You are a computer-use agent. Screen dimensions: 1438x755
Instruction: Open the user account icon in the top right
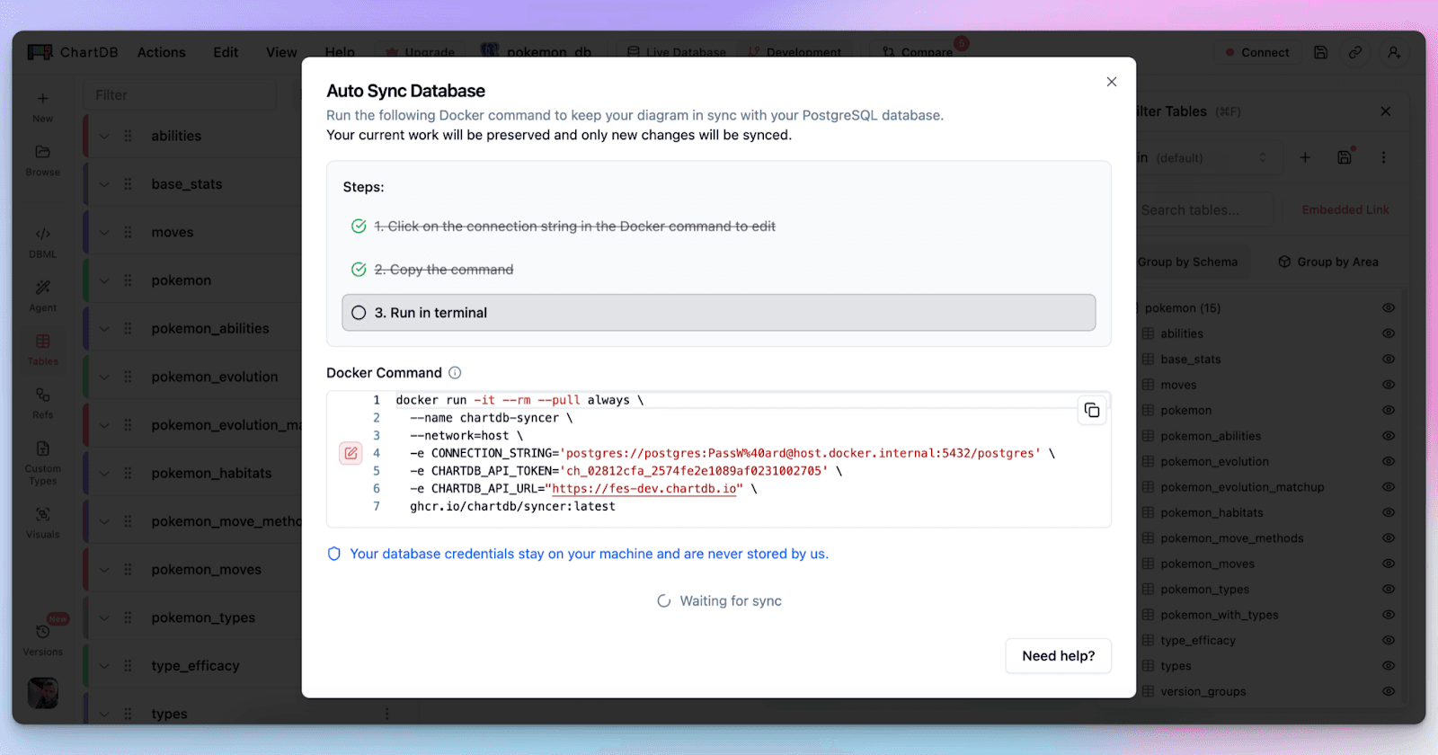point(1394,52)
